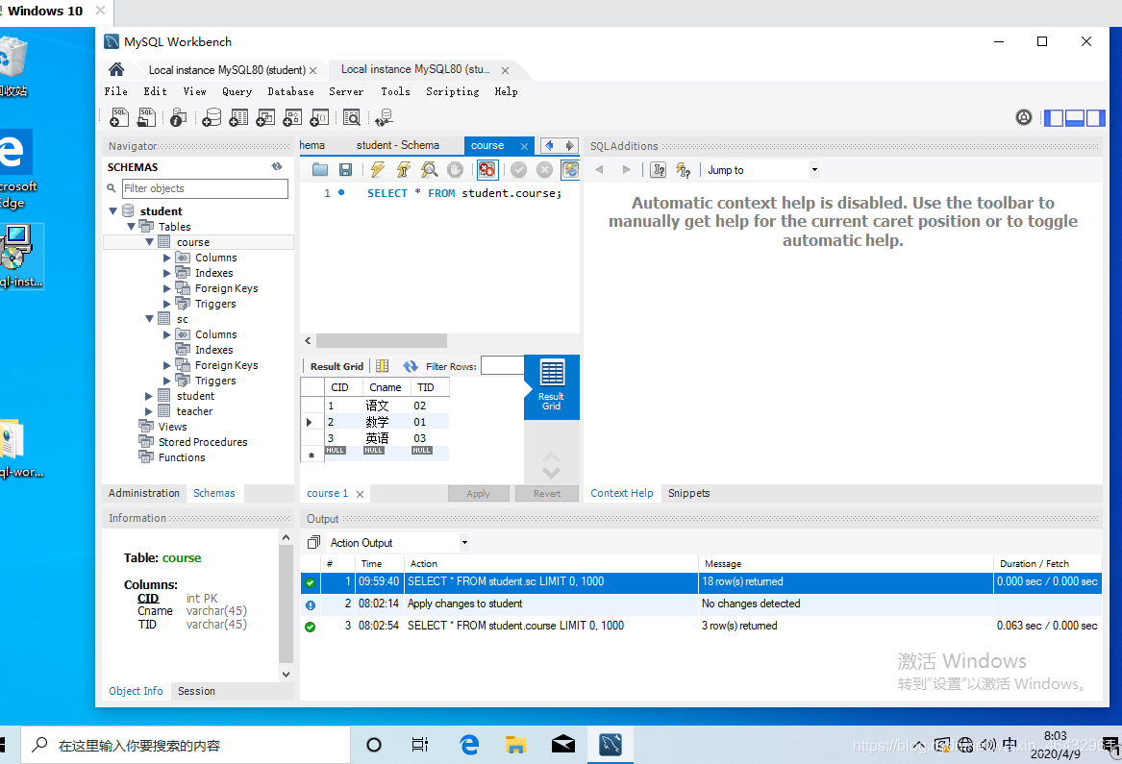Expand course Foreign Keys node

(x=167, y=288)
